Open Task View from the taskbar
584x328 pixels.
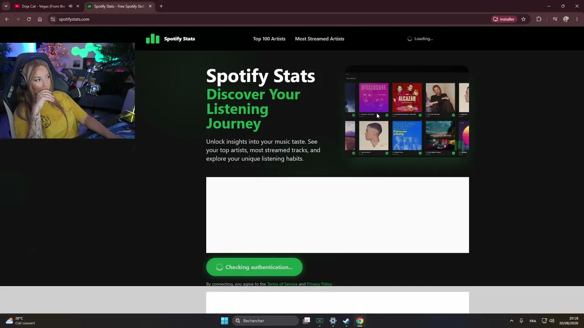(x=307, y=321)
